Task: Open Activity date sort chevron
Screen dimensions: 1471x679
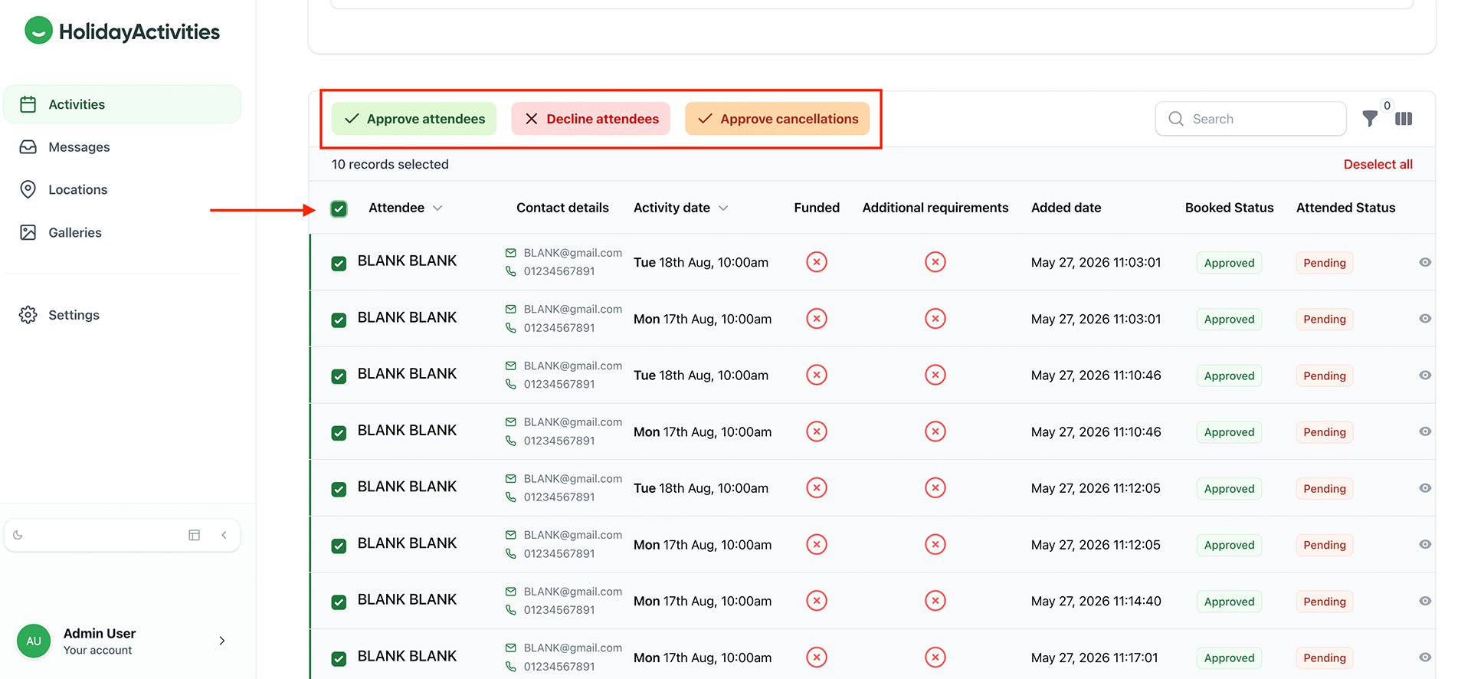Action: 723,208
